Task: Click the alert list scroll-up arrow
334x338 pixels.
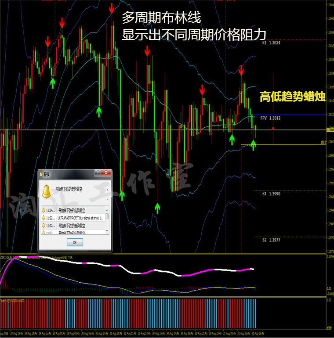Action: [x=107, y=210]
